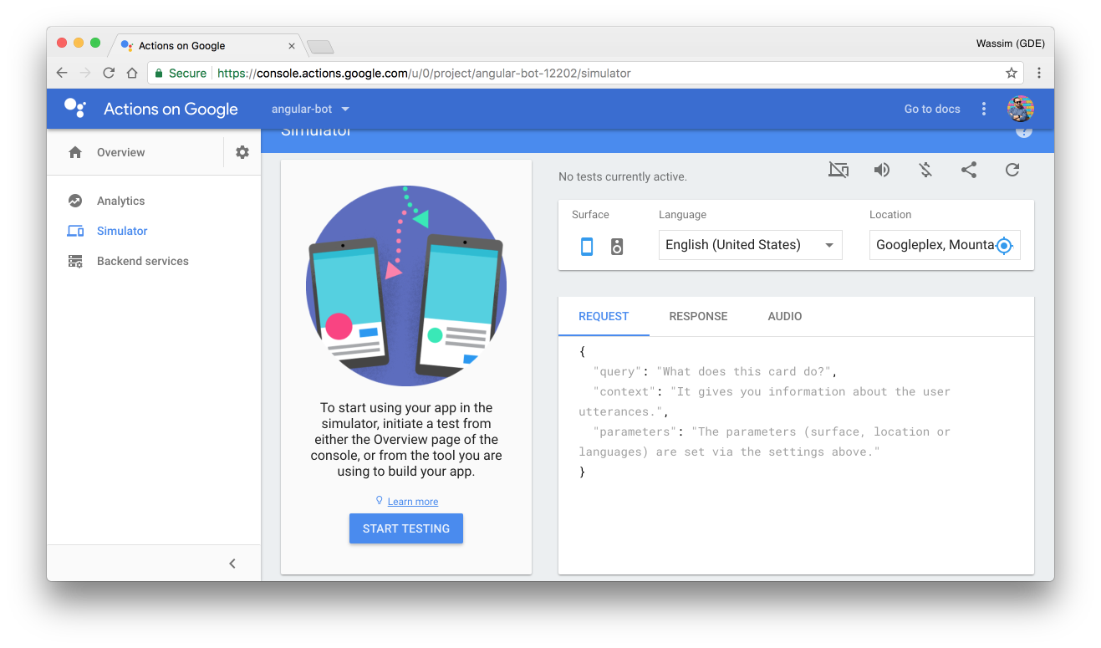This screenshot has width=1101, height=648.
Task: Click the browser forward arrow
Action: click(x=85, y=73)
